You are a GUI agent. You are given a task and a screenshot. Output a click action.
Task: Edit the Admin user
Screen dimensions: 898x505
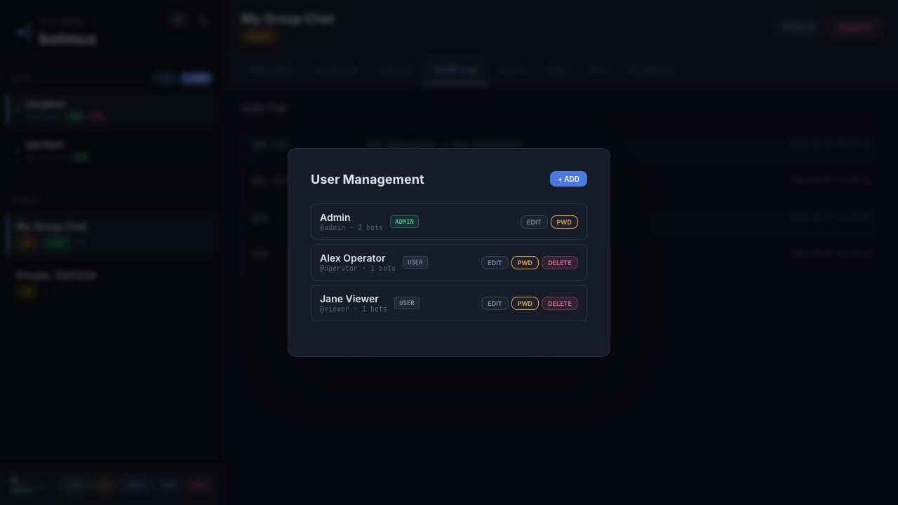pyautogui.click(x=534, y=222)
